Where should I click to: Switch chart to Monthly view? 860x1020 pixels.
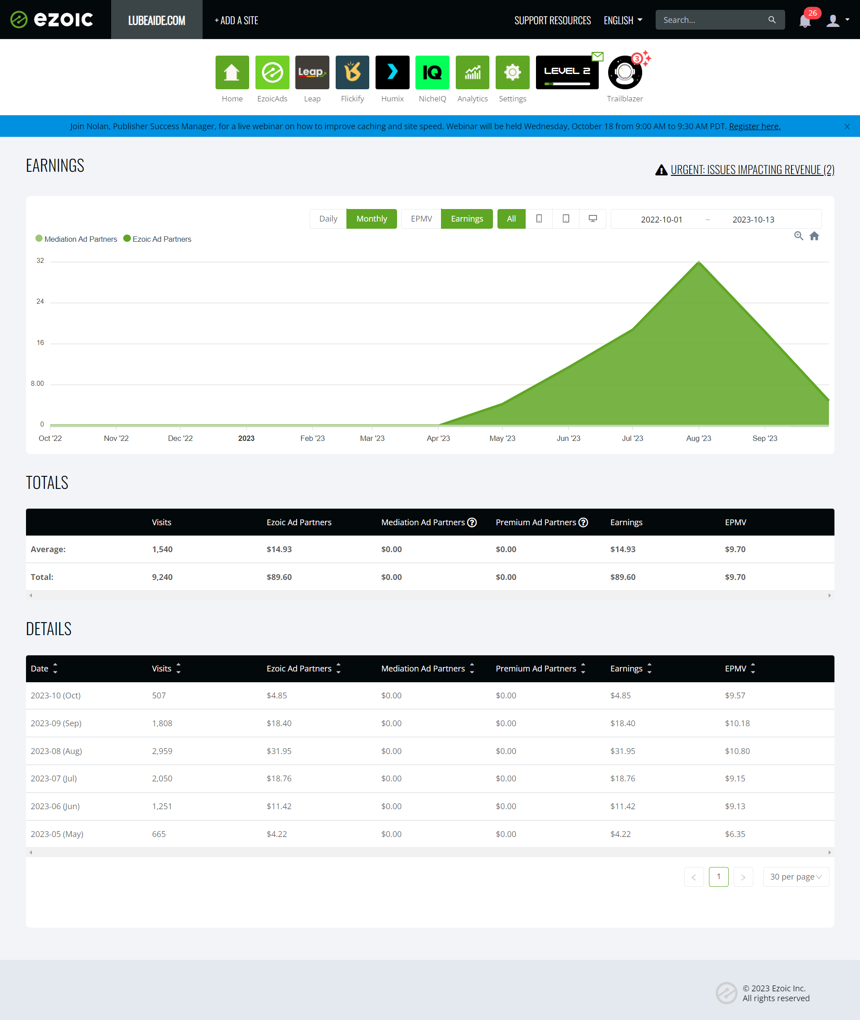click(372, 218)
